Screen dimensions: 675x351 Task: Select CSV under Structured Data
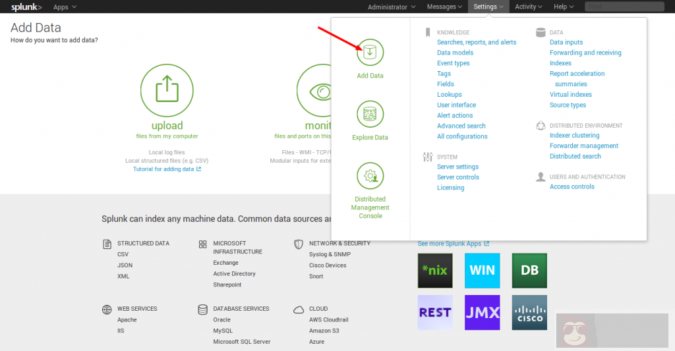(x=123, y=254)
